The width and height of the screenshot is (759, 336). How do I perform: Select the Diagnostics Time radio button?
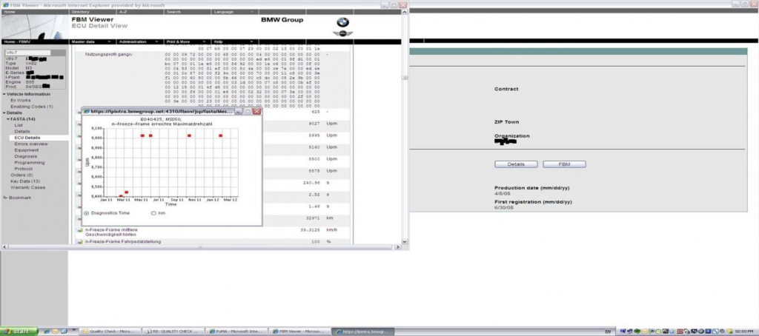tap(87, 212)
